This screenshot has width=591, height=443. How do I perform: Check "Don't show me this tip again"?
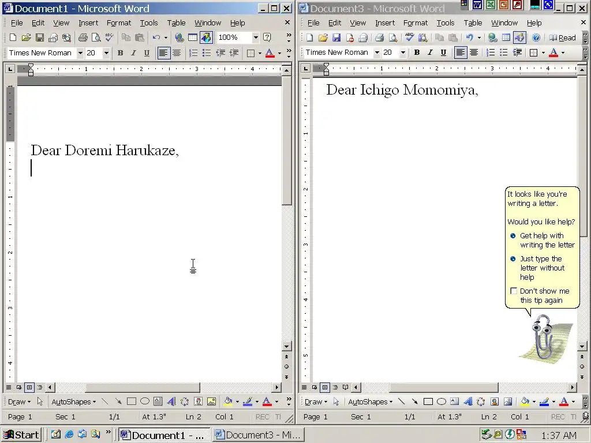click(514, 291)
